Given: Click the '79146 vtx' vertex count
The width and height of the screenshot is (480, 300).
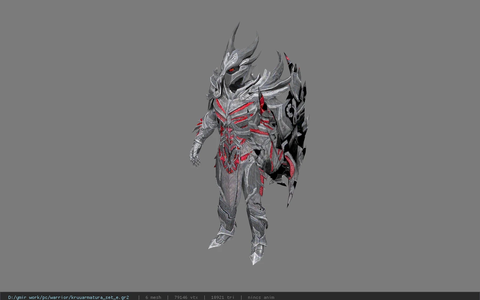Looking at the screenshot, I should [186, 297].
